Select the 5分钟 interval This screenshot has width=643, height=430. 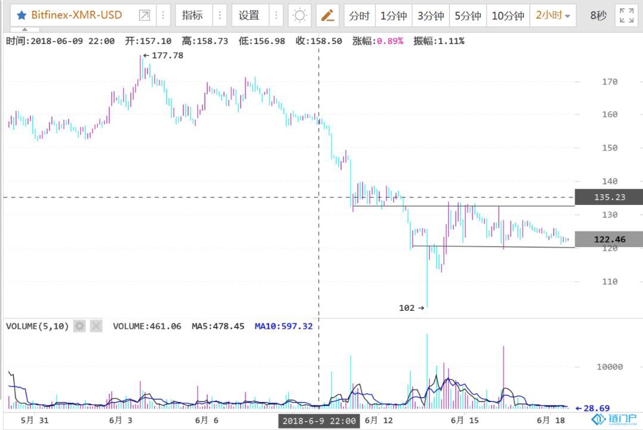[x=467, y=15]
